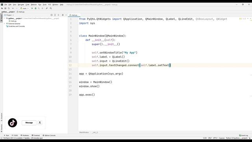Click the Forward navigation arrow

point(17,8)
